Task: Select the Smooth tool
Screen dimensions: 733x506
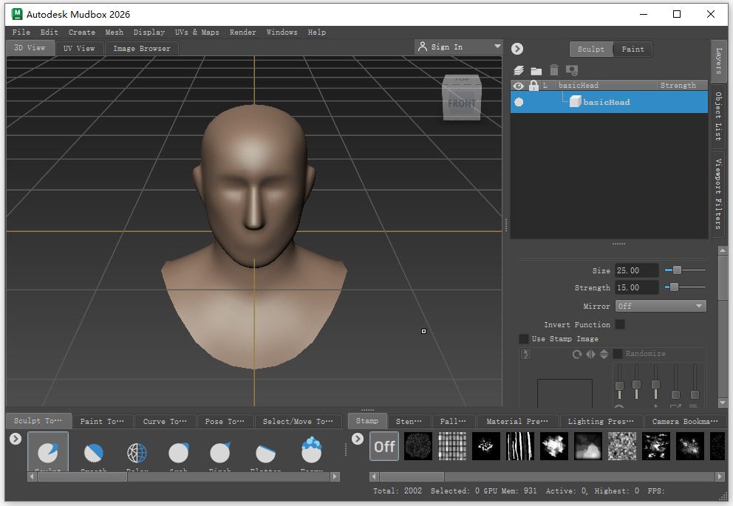Action: coord(93,451)
